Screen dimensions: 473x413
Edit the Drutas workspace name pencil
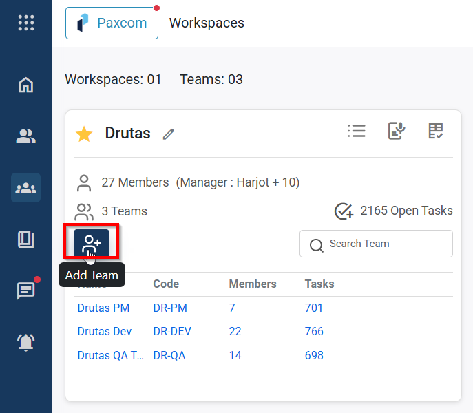[169, 134]
